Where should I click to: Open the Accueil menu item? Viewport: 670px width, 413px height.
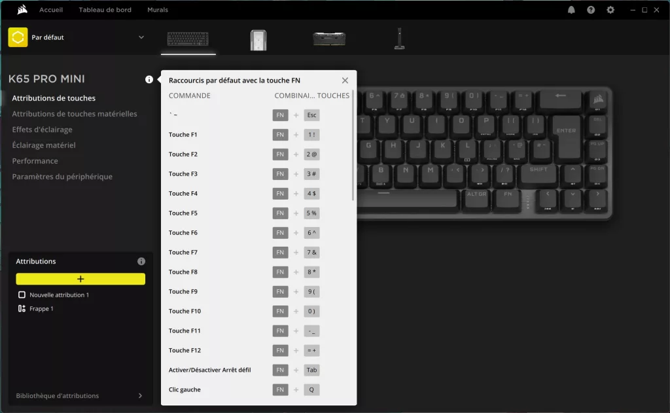coord(51,10)
